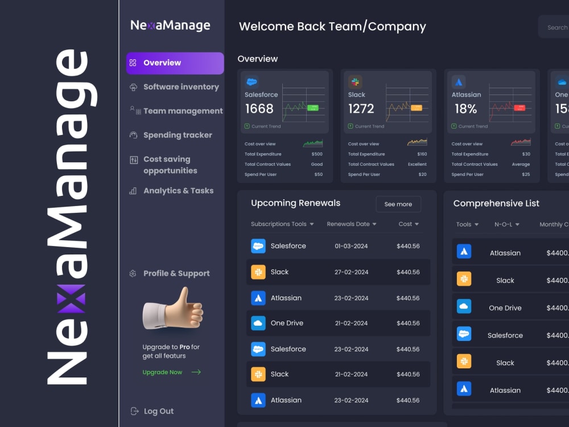
Task: Click Current Trend icon on Salesforce card
Action: click(247, 126)
